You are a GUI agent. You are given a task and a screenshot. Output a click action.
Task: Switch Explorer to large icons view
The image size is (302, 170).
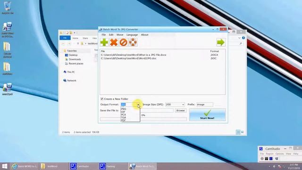pos(243,132)
